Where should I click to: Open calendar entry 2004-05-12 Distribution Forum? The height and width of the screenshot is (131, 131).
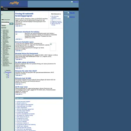click(x=7, y=62)
